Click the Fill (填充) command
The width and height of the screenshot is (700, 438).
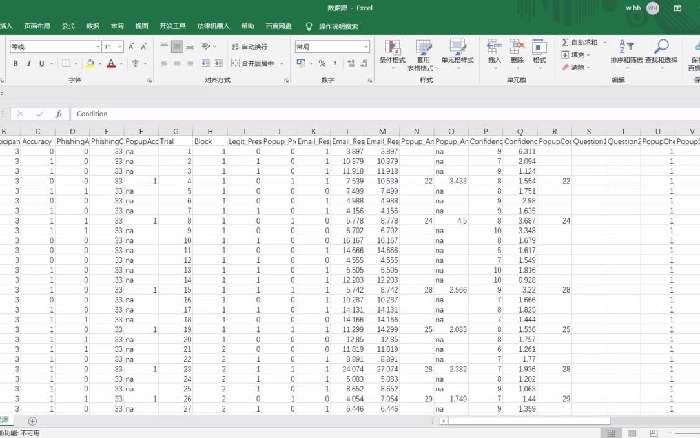click(573, 54)
